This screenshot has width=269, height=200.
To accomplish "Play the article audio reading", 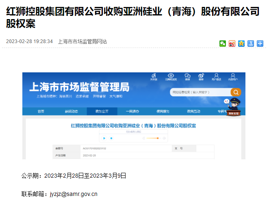I will 104,138.
